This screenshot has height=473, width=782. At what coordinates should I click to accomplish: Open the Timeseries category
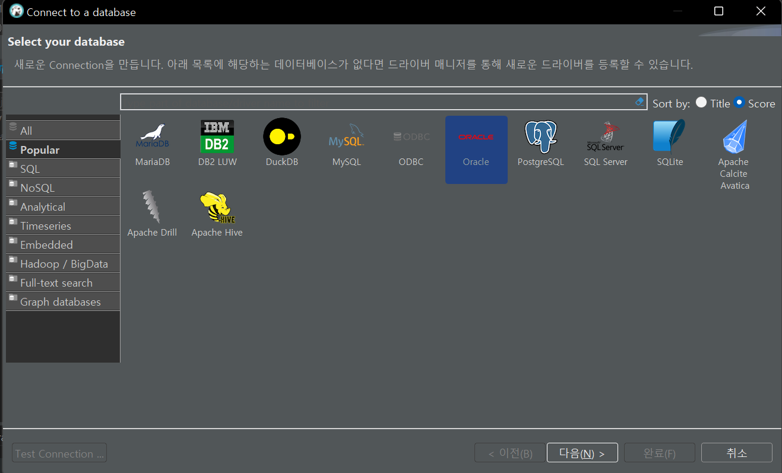63,226
